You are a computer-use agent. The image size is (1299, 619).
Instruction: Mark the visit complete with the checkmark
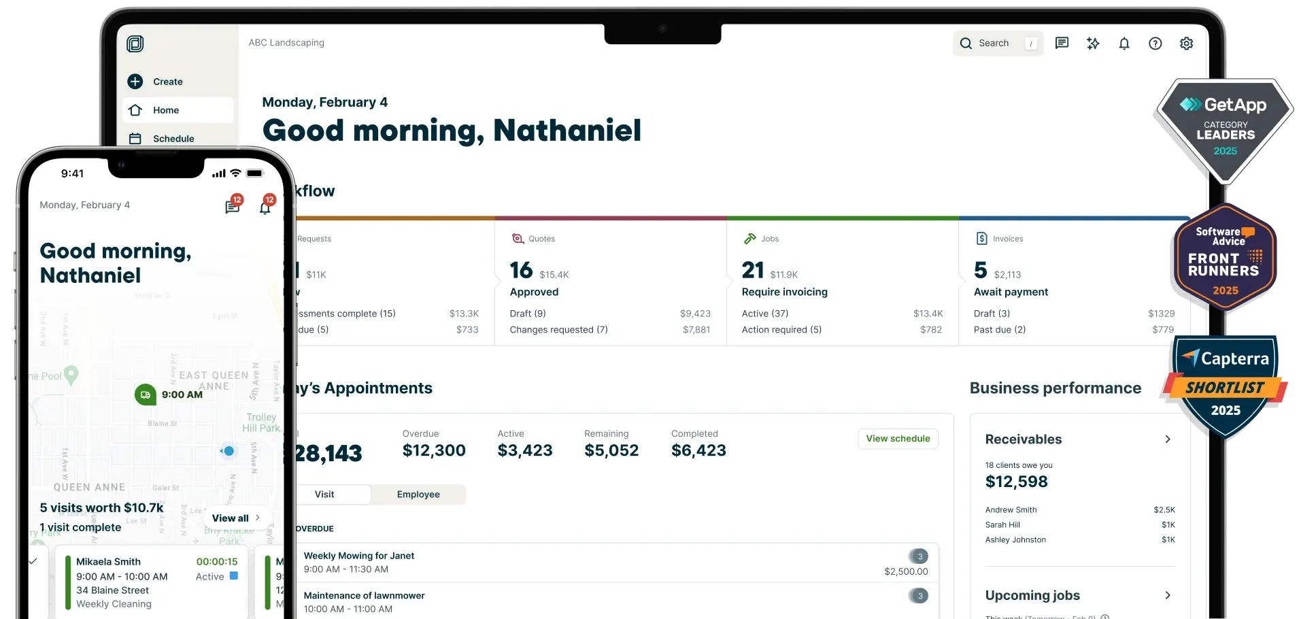(x=33, y=562)
